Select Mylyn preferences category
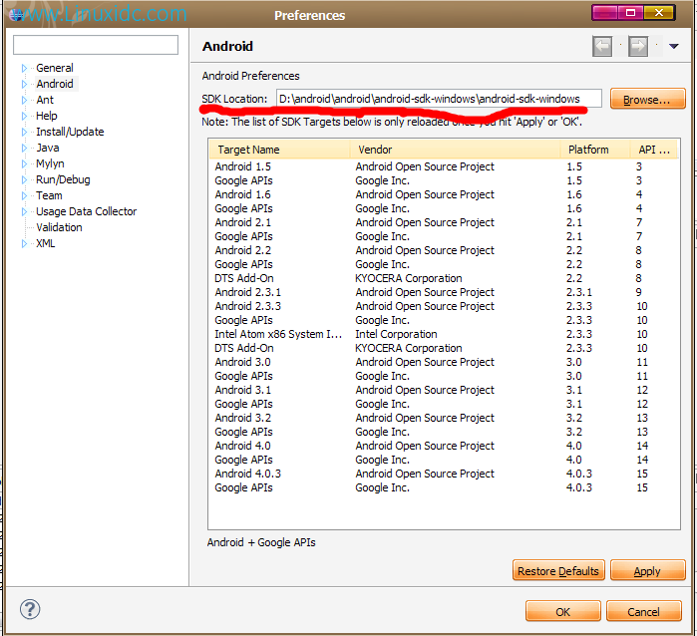 50,163
